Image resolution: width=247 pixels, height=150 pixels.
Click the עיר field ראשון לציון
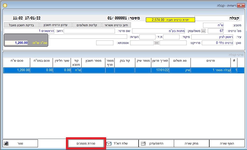212,37
